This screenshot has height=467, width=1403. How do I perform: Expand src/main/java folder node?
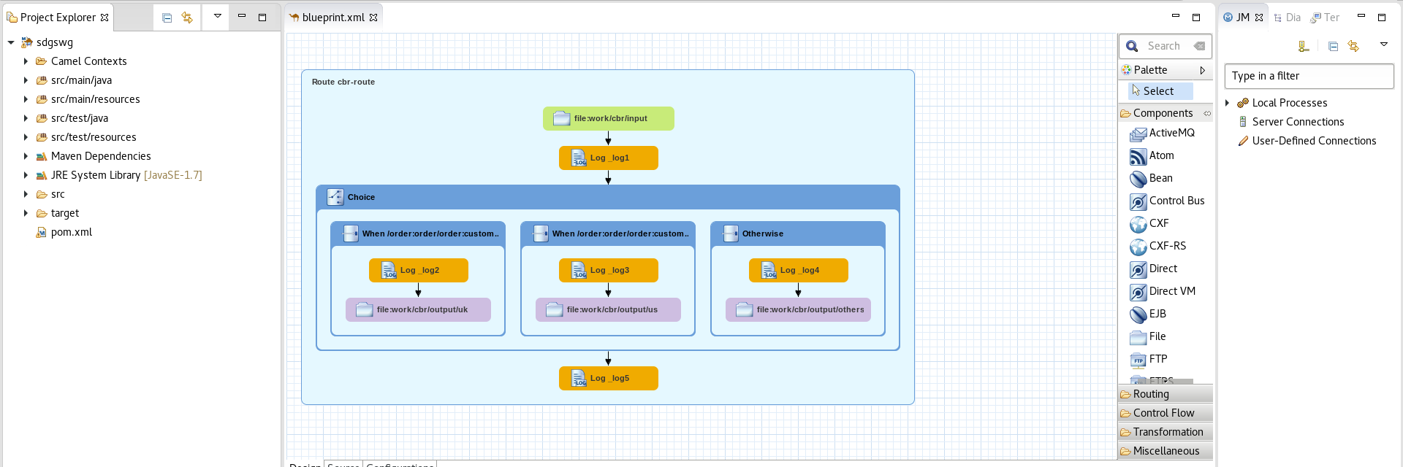pyautogui.click(x=26, y=80)
